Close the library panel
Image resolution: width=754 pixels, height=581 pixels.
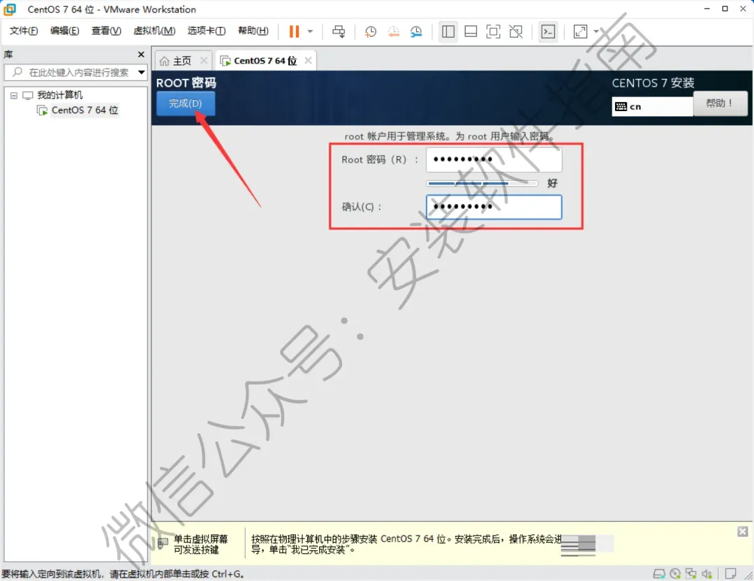pos(141,54)
